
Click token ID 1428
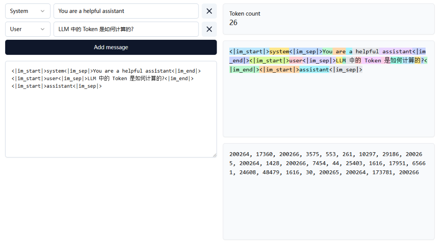[273, 163]
